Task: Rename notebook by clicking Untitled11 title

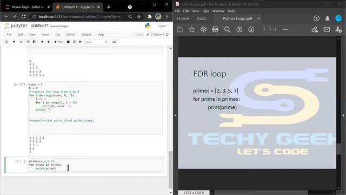Action: (39, 25)
